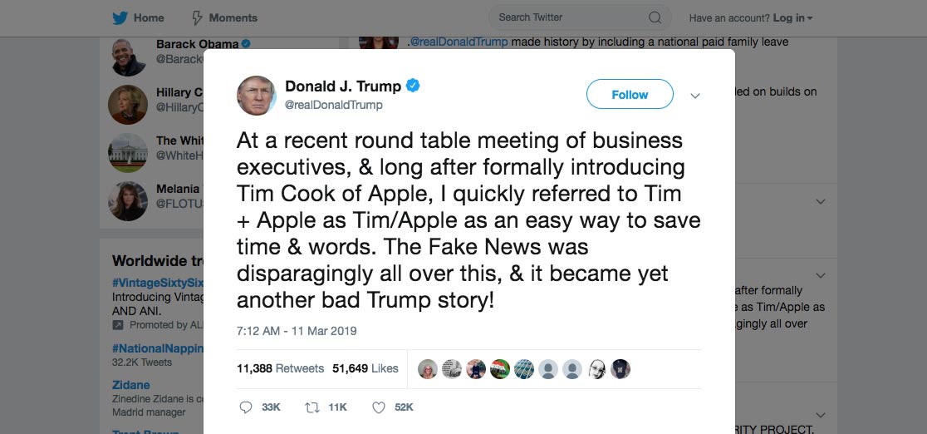Click the Moments lightning bolt icon
Screen dimensions: 927x434
197,17
